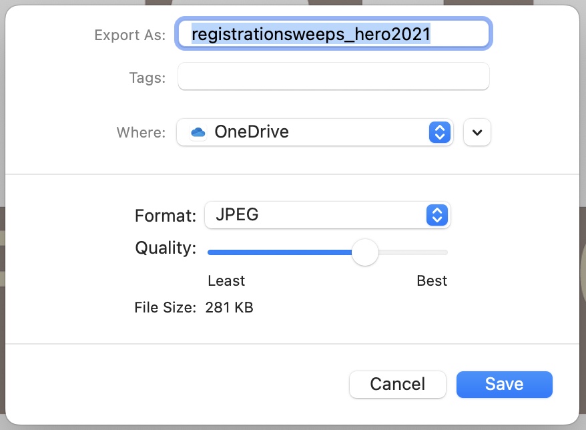Click Cancel to dismiss the dialog
586x430 pixels.
point(397,384)
